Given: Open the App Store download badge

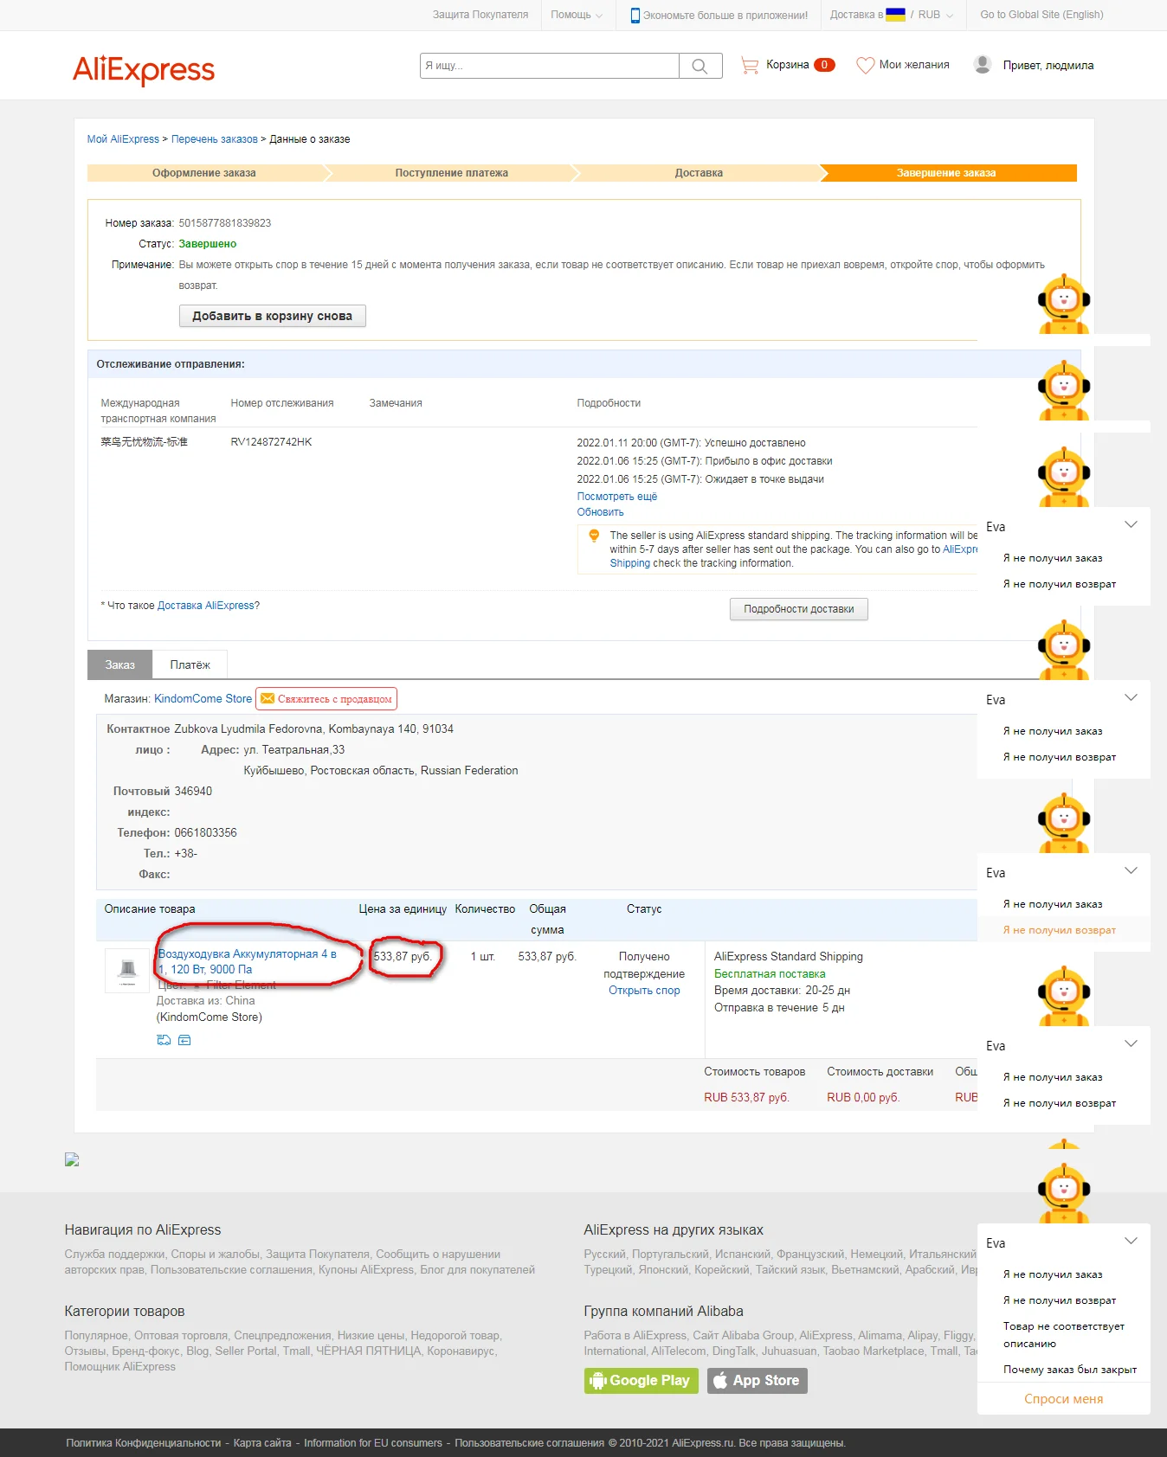Looking at the screenshot, I should (x=758, y=1381).
